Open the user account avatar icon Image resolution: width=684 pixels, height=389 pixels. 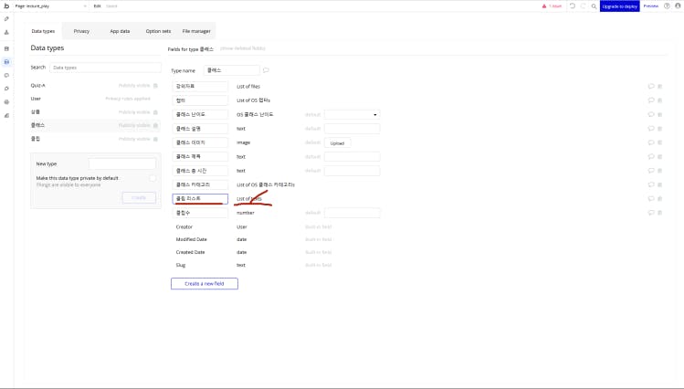[x=678, y=6]
